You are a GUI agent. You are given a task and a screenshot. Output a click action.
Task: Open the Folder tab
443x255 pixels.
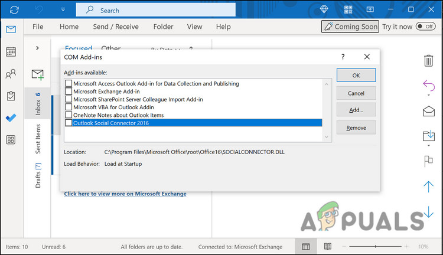point(163,27)
